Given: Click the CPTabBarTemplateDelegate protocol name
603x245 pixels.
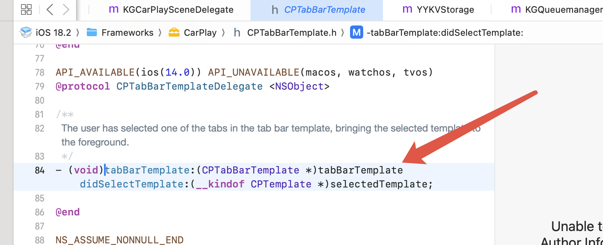Looking at the screenshot, I should [190, 86].
